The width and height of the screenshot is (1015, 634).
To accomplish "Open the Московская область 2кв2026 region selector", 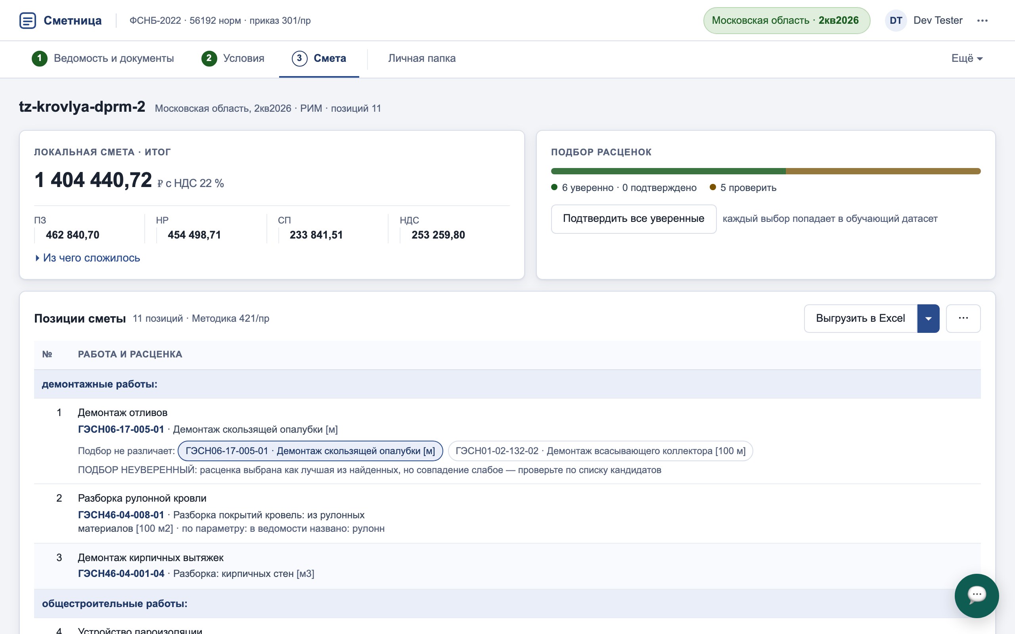I will tap(786, 21).
